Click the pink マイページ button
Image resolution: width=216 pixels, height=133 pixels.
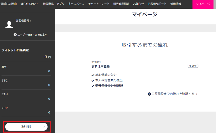pyautogui.click(x=203, y=4)
